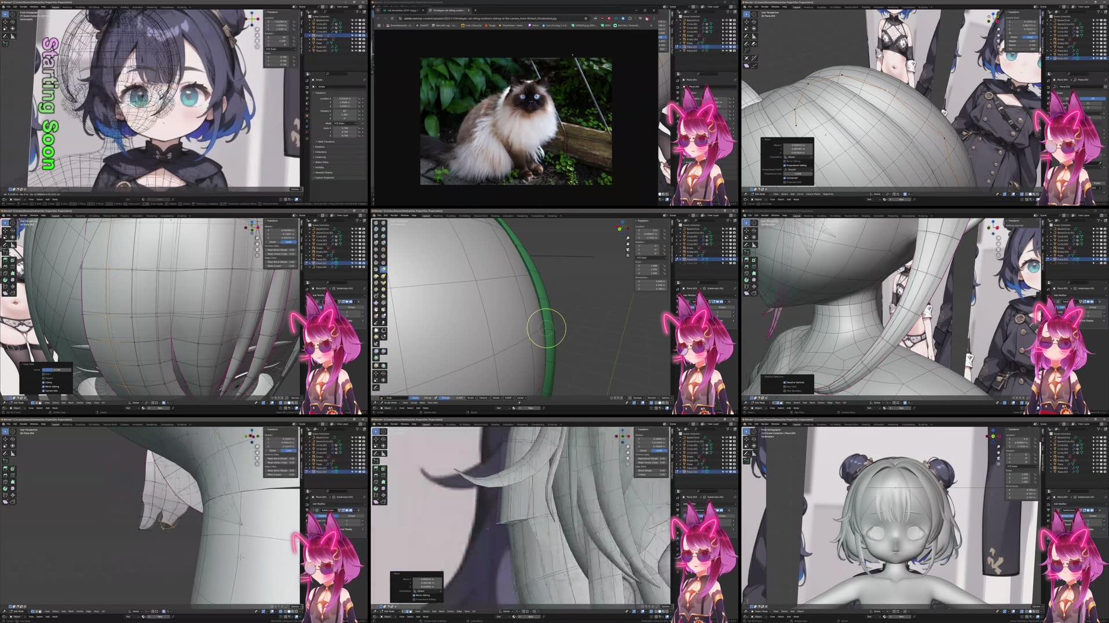Click camera view gizmo in top-left Blender viewport
This screenshot has height=623, width=1109.
point(257,41)
